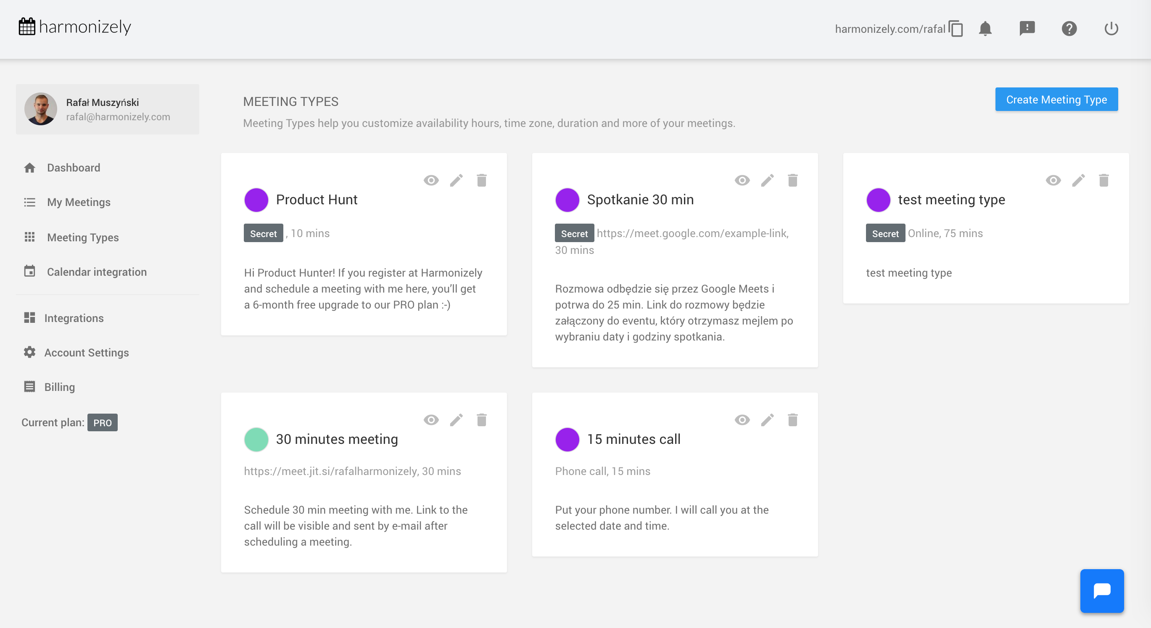Go to My Meetings in sidebar
This screenshot has width=1151, height=628.
[79, 202]
